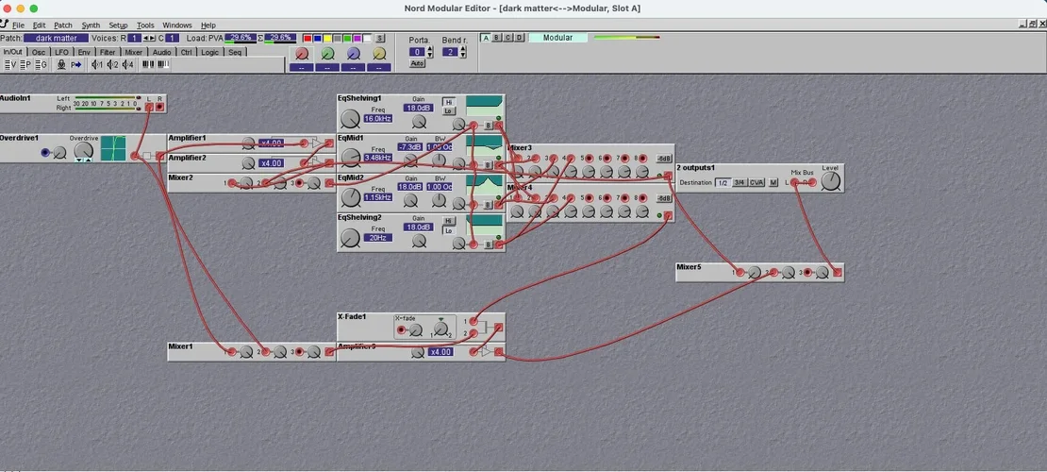
Task: Increase the Bend r. value with up arrow
Action: 462,49
